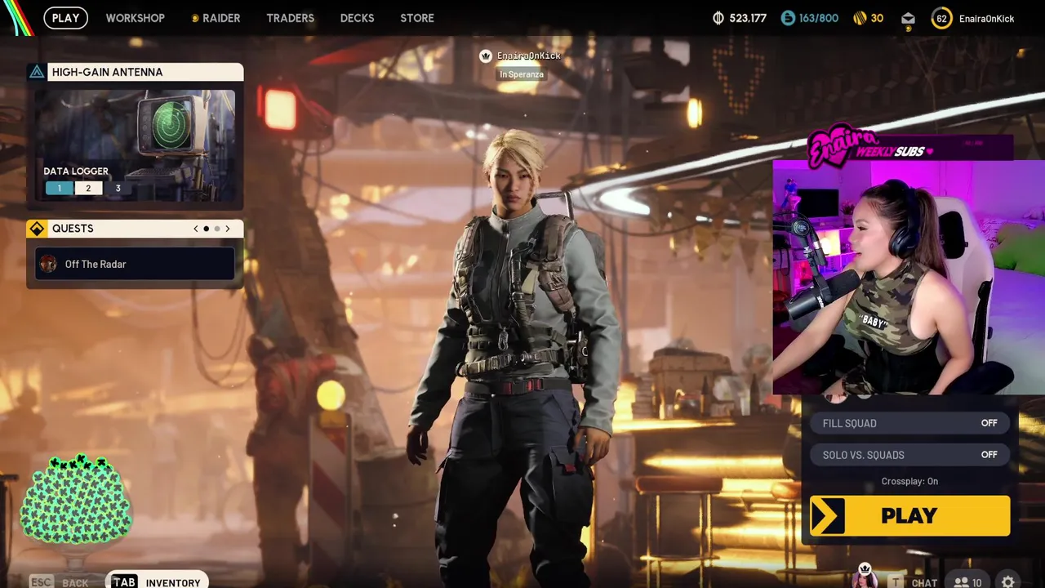Open the Off The Radar quest
Screen dimensions: 1045x588
click(135, 264)
